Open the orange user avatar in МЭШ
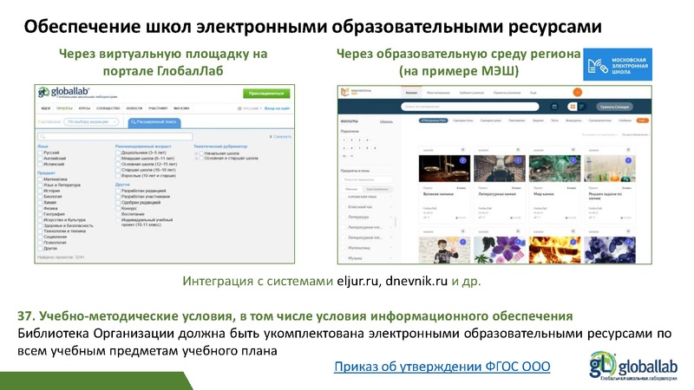Screen dimensions: 694x390 tap(578, 93)
